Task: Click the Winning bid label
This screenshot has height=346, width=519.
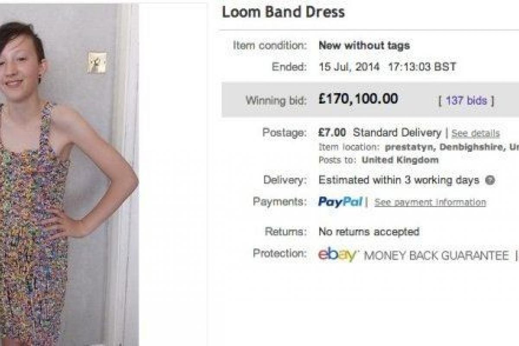Action: point(276,101)
